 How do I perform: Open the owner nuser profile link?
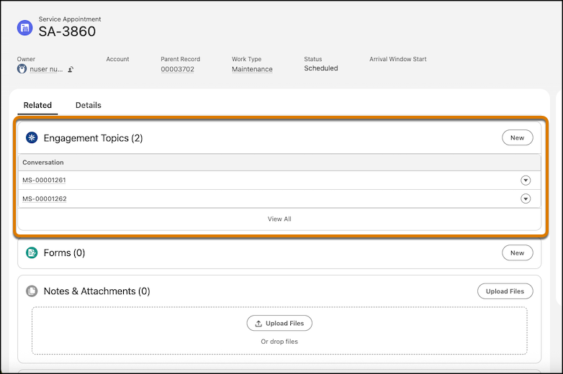coord(46,70)
